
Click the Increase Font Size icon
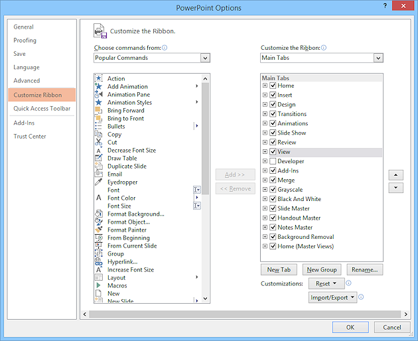click(x=99, y=269)
